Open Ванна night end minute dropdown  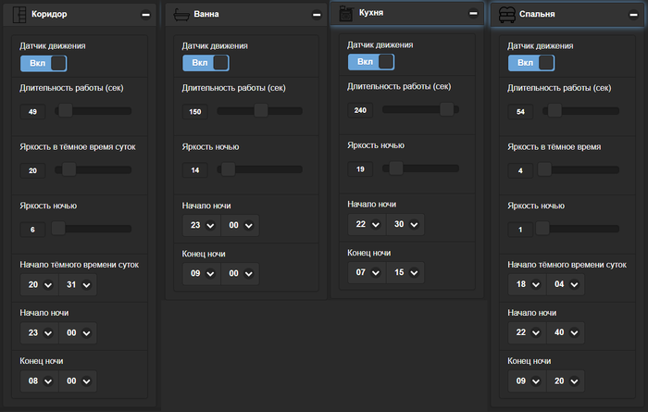(x=241, y=273)
